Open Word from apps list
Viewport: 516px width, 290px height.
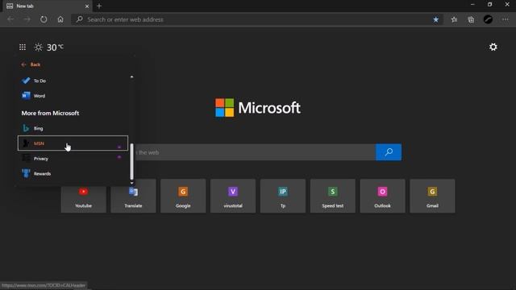click(73, 96)
